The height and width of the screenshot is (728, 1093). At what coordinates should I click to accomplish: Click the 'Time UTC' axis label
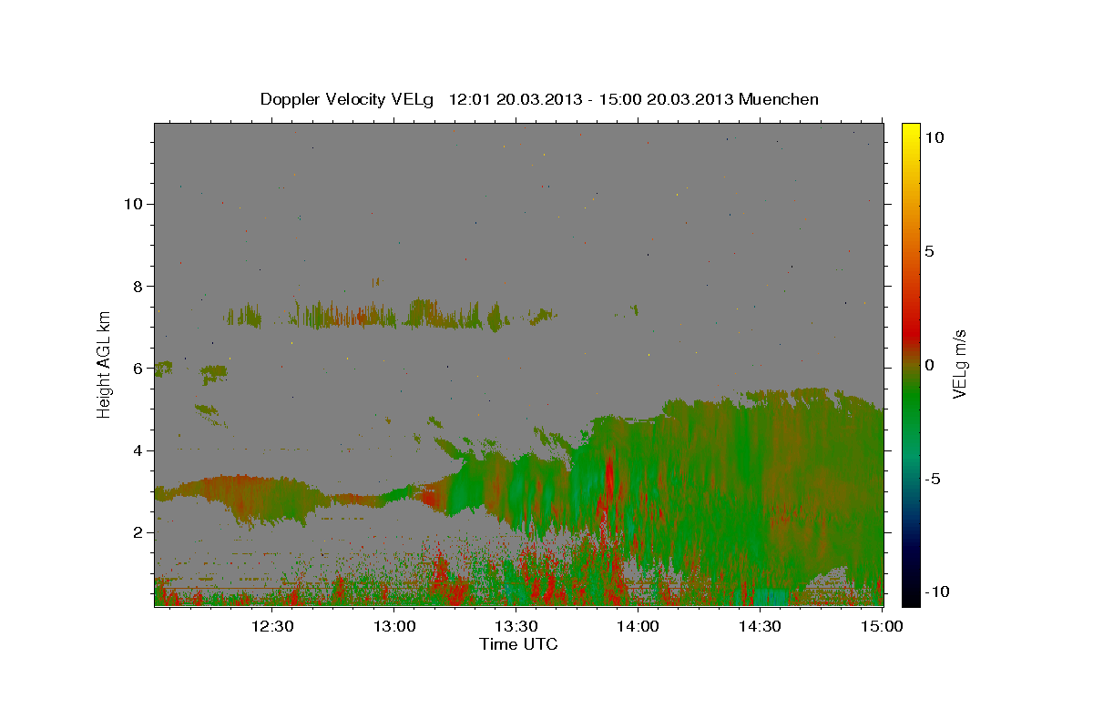518,644
